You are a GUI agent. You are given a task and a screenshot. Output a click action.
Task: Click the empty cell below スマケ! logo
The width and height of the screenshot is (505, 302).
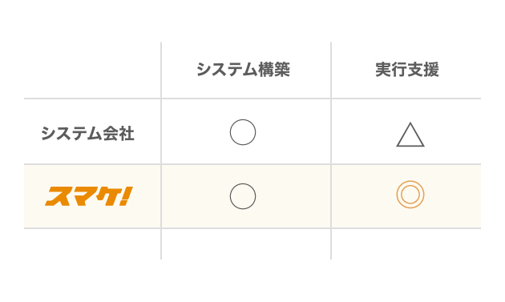coord(92,244)
